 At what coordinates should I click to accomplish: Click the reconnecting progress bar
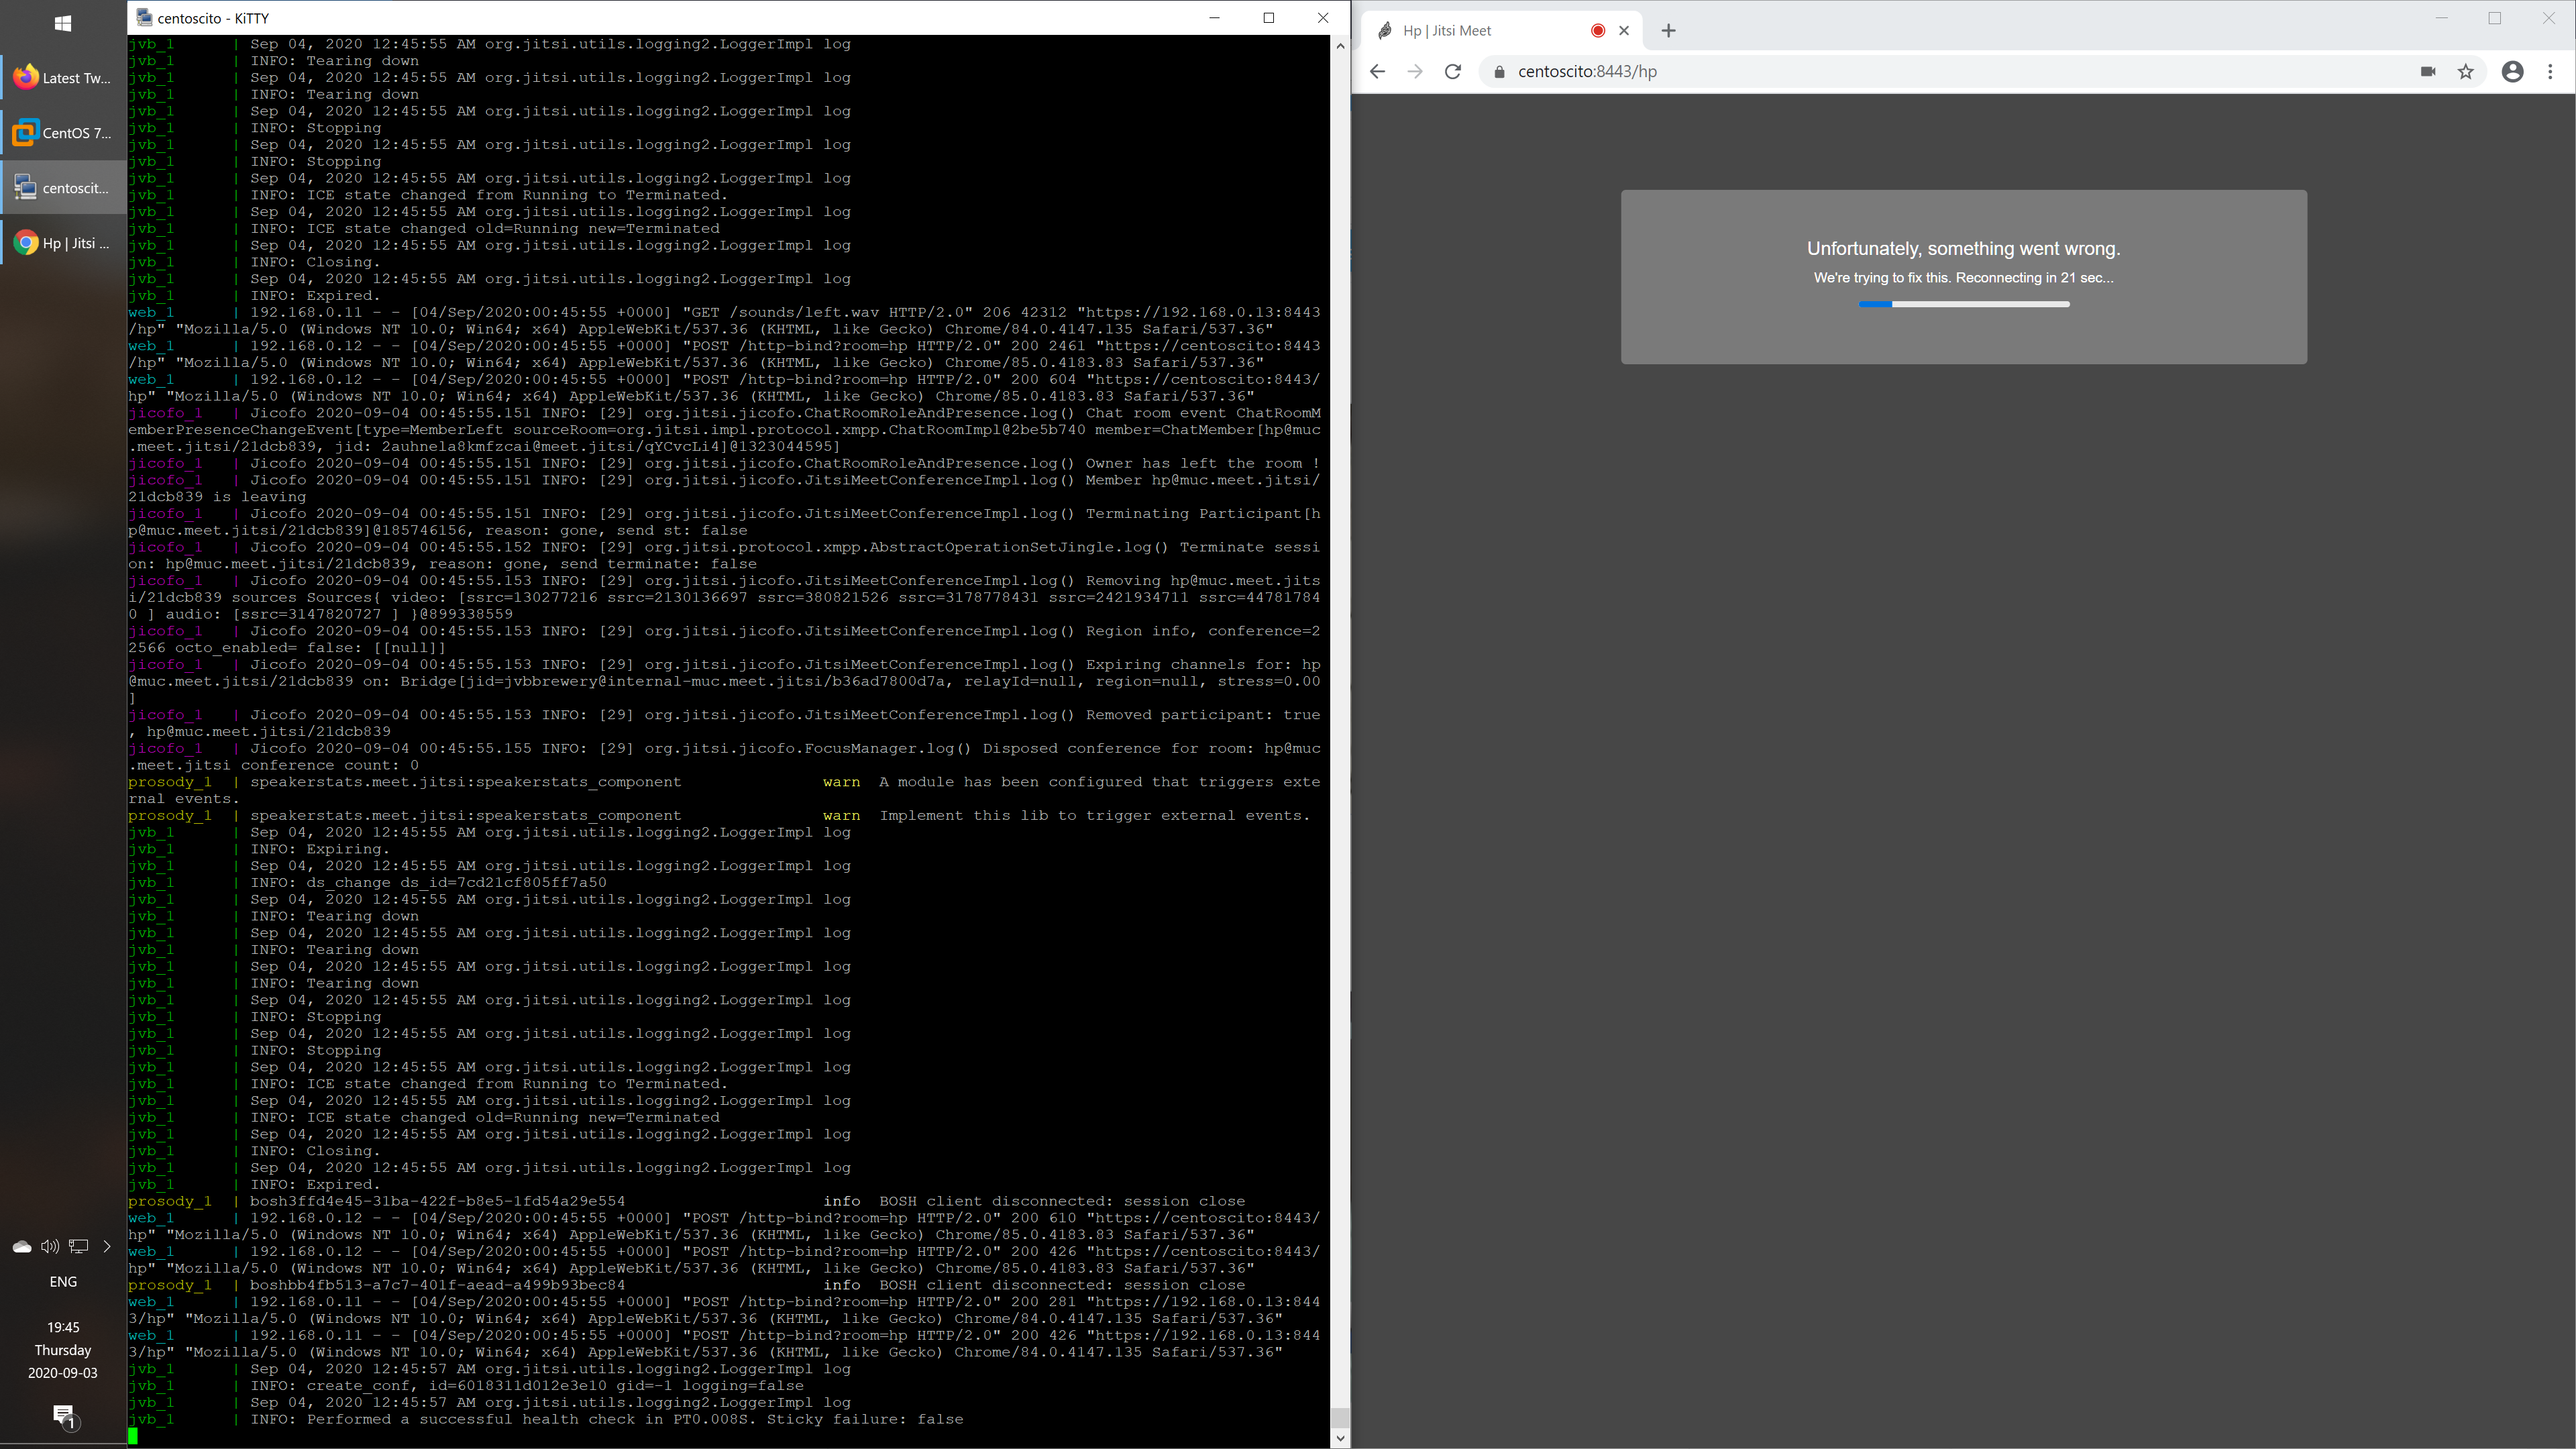click(1963, 305)
